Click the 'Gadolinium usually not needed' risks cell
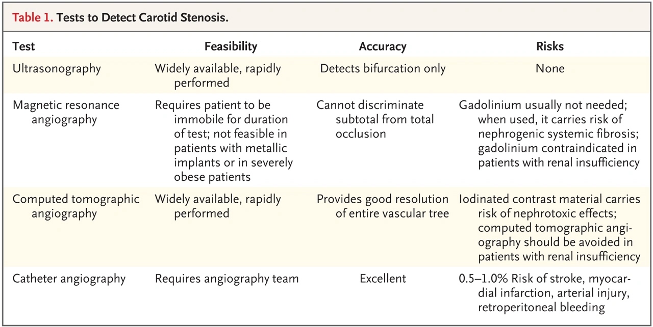Image resolution: width=653 pixels, height=327 pixels. tap(549, 133)
